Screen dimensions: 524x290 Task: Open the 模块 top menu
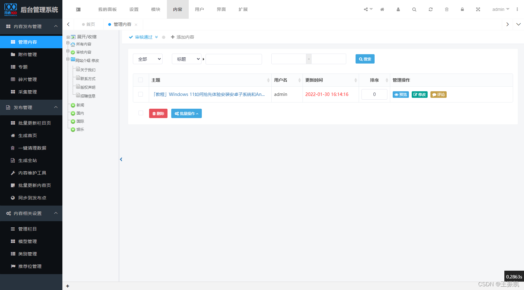click(x=156, y=9)
